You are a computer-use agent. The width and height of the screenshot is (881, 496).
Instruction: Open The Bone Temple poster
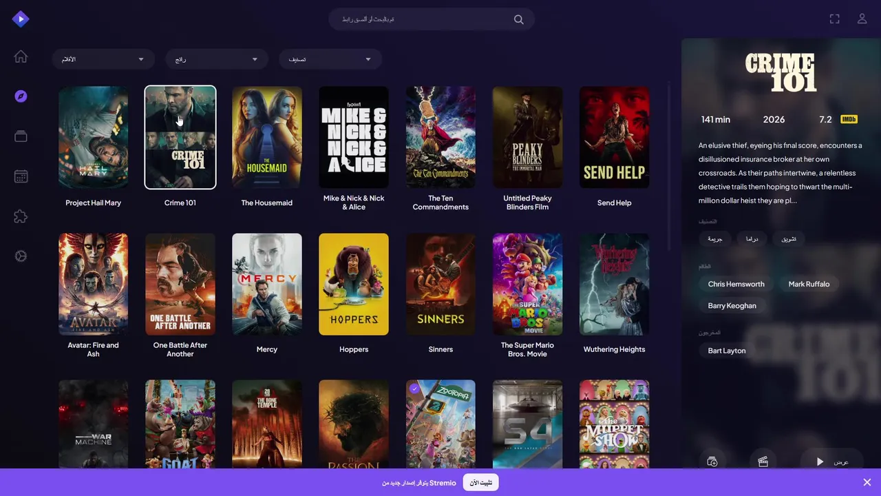click(x=267, y=424)
